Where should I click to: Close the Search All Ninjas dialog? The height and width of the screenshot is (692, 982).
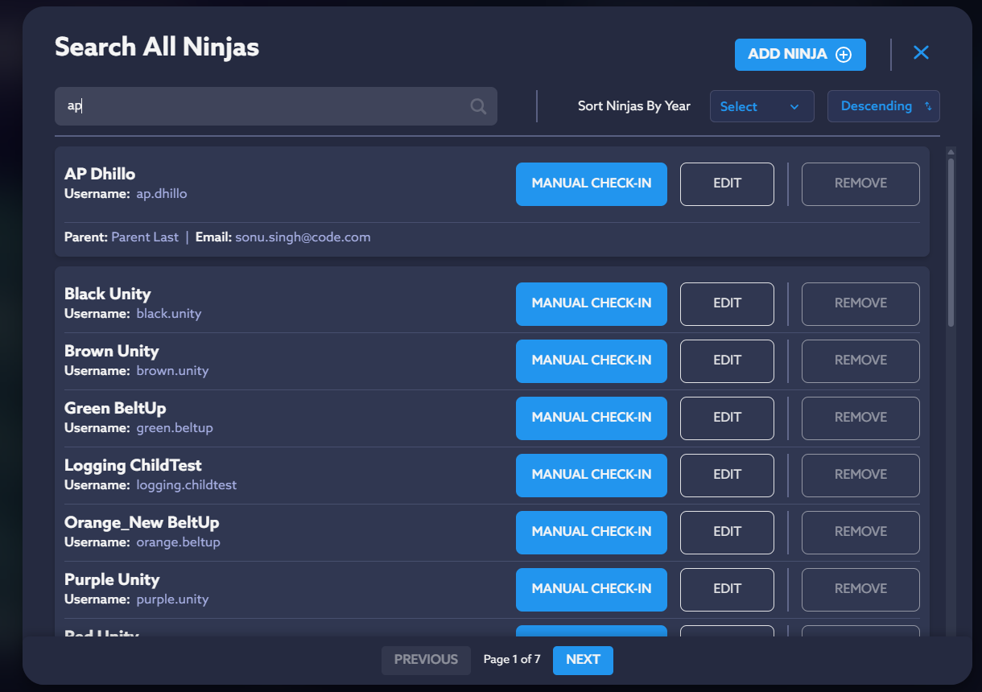click(x=921, y=53)
